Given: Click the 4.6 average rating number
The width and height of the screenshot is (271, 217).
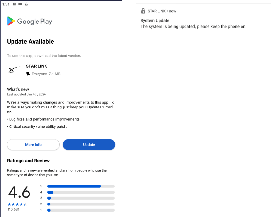Looking at the screenshot, I should coord(19,193).
